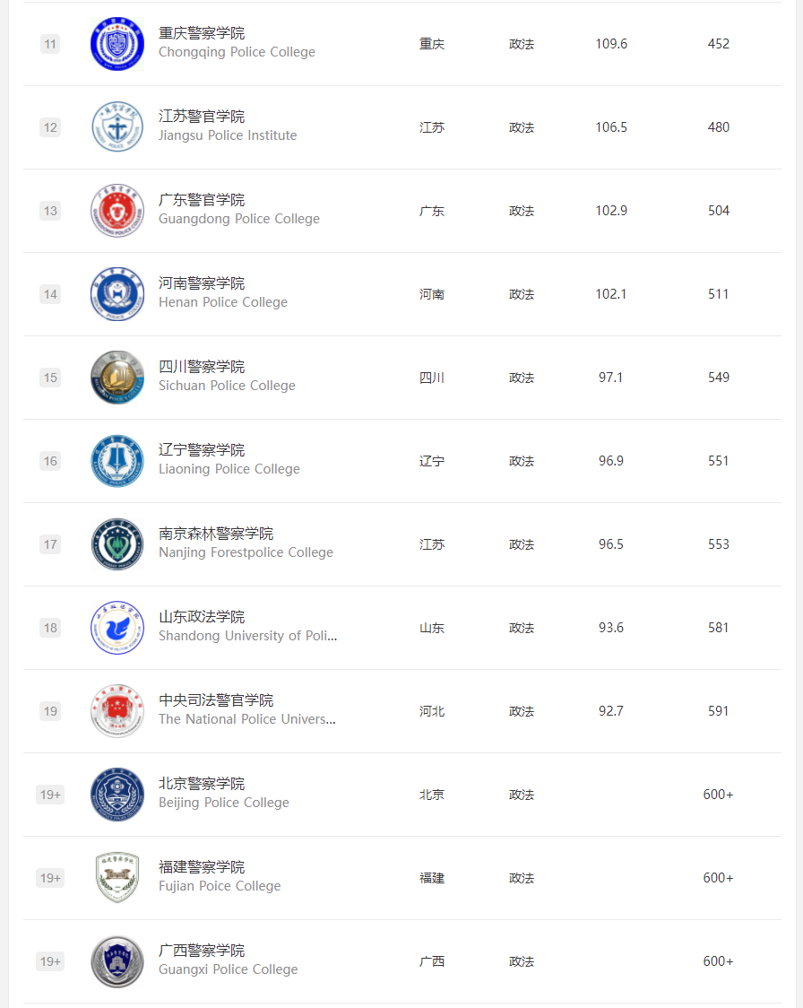Click the Fujian Police College shield logo
This screenshot has height=1008, width=803.
[117, 877]
